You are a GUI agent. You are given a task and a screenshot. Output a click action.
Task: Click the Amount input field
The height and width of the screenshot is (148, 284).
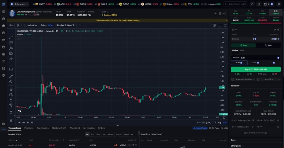pos(255,58)
